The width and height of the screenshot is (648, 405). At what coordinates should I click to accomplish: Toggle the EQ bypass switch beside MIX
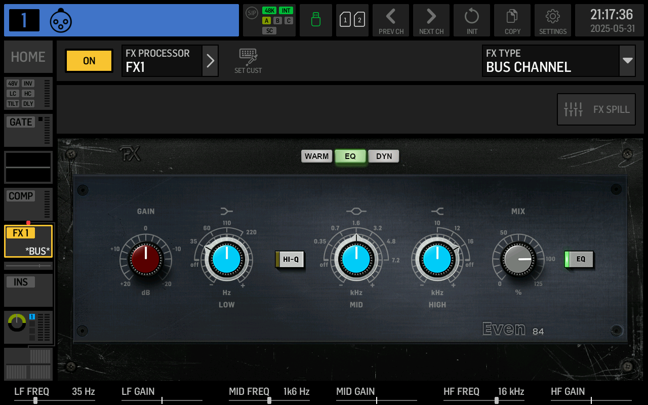[579, 259]
